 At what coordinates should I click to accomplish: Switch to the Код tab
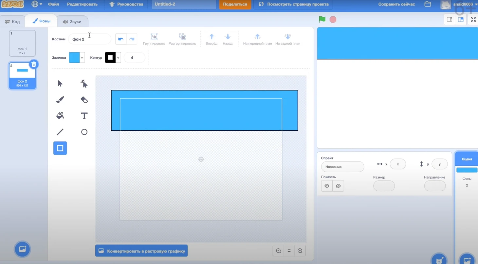(x=12, y=22)
